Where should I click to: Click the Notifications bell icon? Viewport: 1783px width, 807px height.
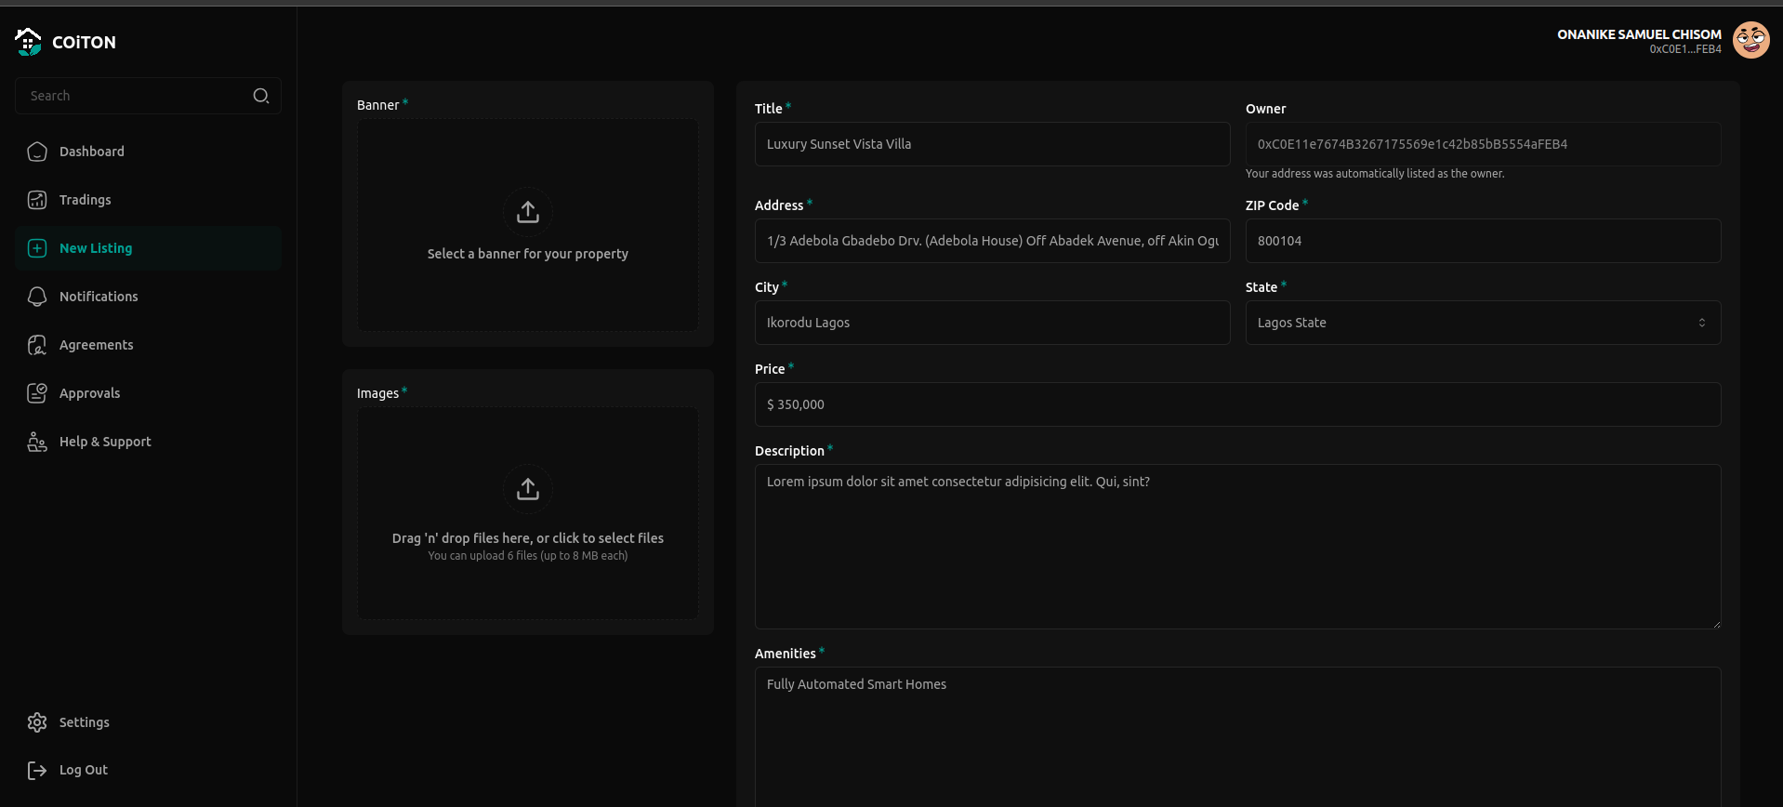[x=37, y=297]
